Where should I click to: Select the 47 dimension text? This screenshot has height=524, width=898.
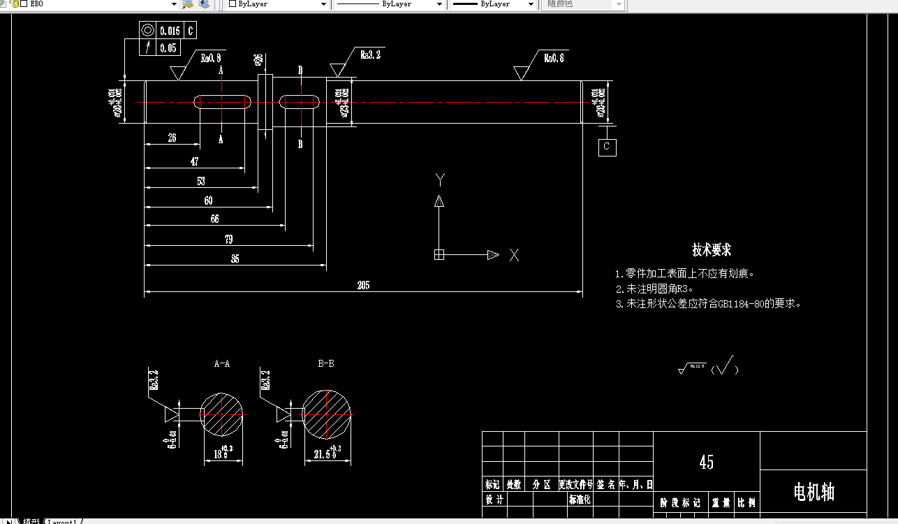click(194, 161)
